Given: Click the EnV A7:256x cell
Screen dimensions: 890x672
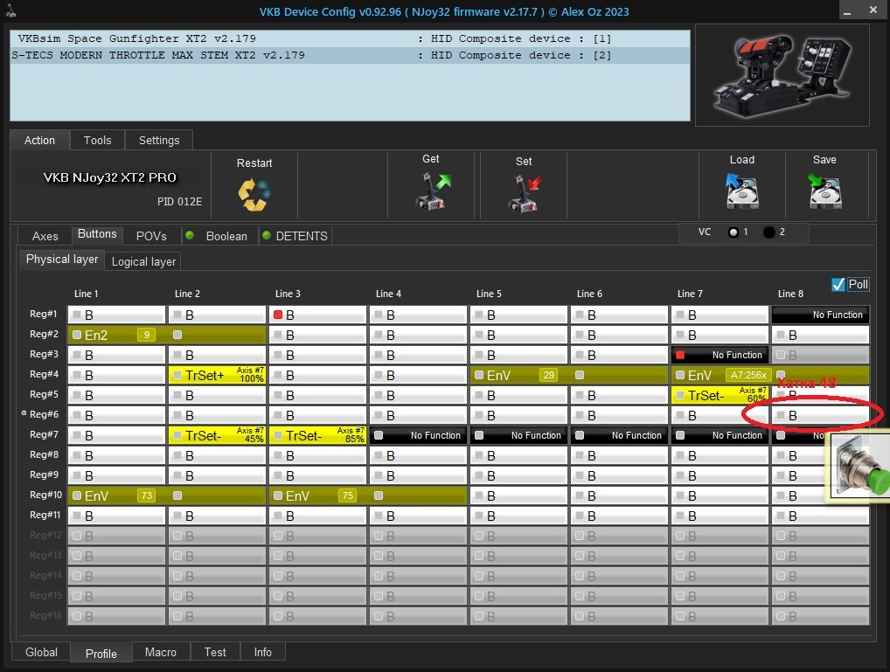Looking at the screenshot, I should coord(769,375).
